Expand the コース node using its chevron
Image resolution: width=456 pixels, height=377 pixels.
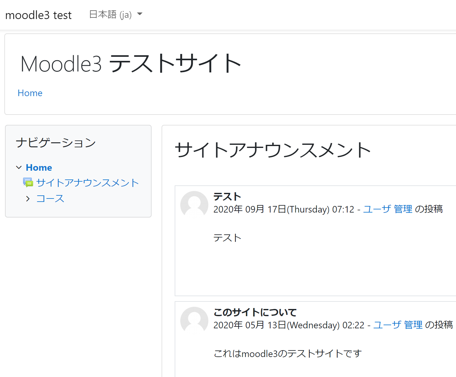(x=28, y=199)
